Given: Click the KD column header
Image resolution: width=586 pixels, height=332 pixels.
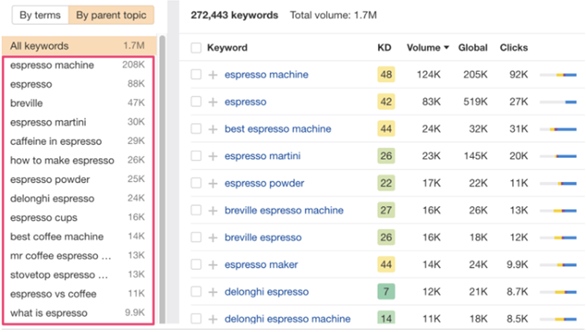Looking at the screenshot, I should (384, 48).
